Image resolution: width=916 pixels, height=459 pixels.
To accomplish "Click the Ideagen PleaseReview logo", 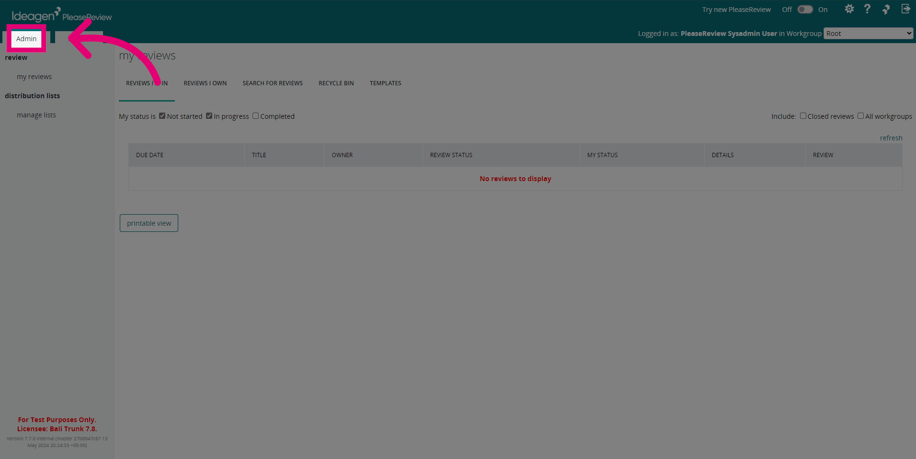I will point(62,15).
